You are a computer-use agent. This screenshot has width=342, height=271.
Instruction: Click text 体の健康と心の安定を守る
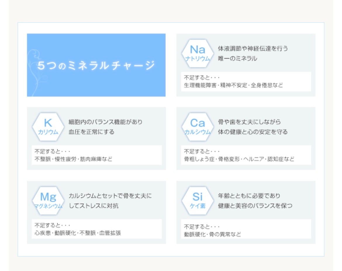point(253,132)
